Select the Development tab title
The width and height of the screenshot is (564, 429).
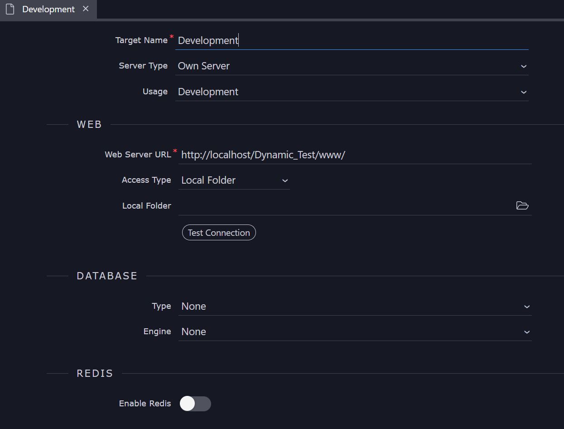tap(48, 9)
